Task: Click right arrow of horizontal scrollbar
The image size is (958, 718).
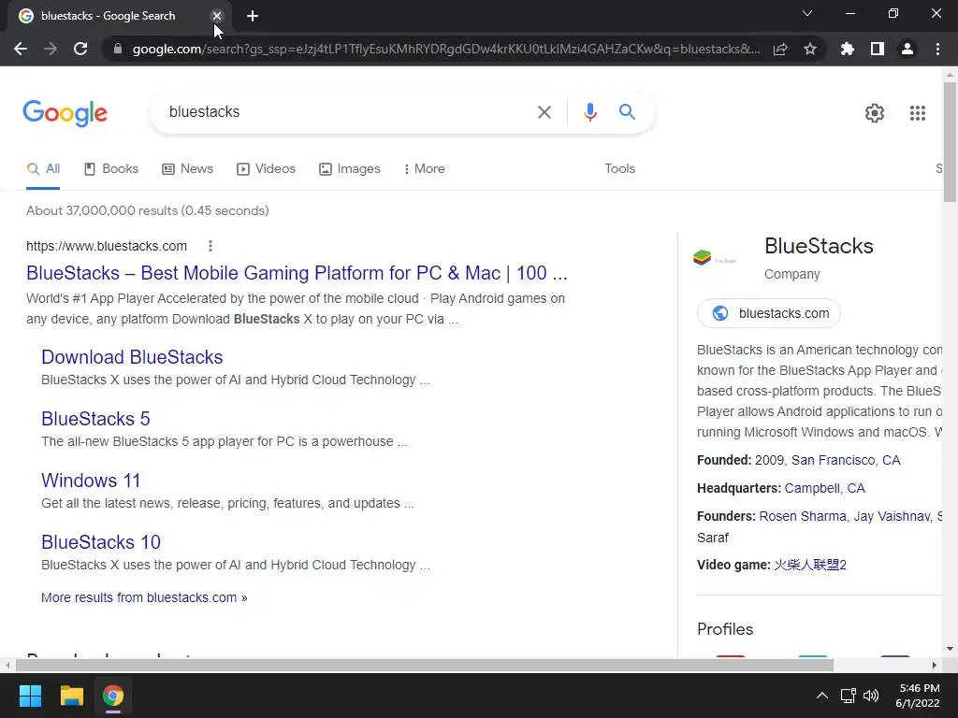Action: (935, 666)
